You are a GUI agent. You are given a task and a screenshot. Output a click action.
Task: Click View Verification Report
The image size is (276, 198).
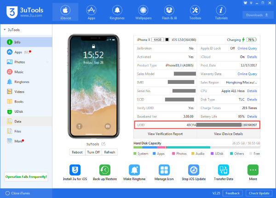tap(165, 133)
